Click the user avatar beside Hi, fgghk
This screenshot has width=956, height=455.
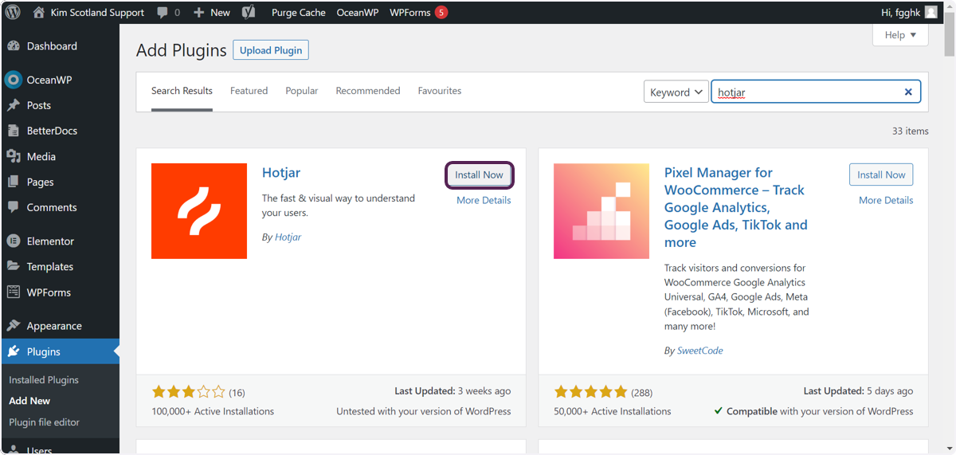(931, 12)
